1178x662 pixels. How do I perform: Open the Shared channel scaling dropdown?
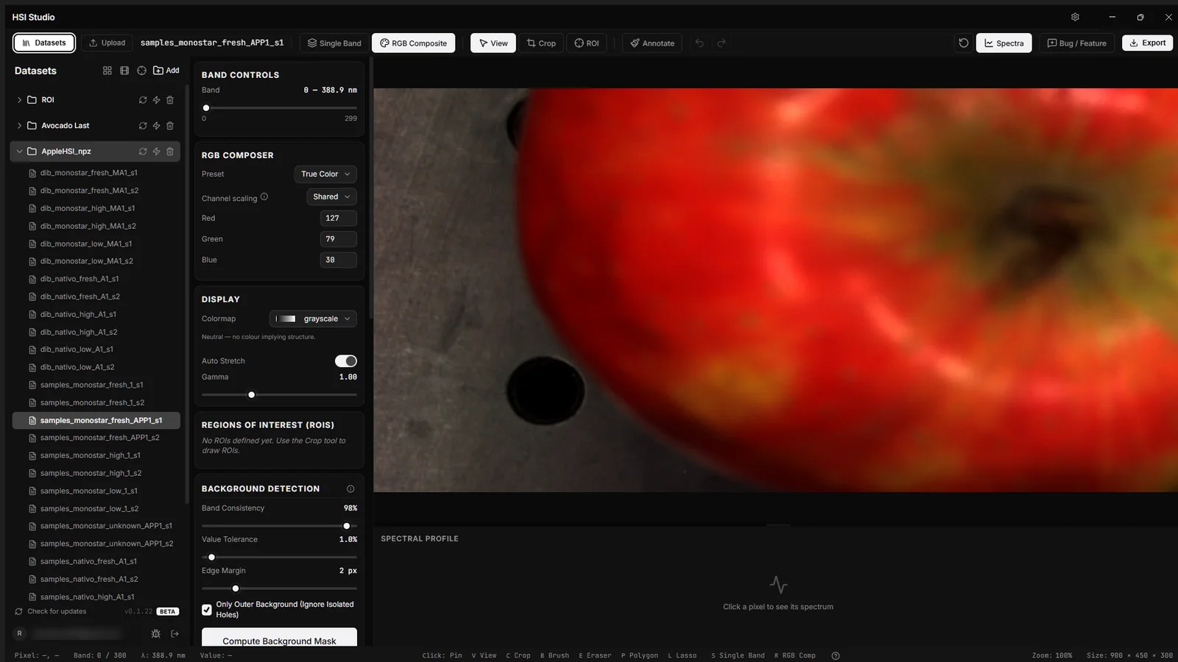pos(331,197)
